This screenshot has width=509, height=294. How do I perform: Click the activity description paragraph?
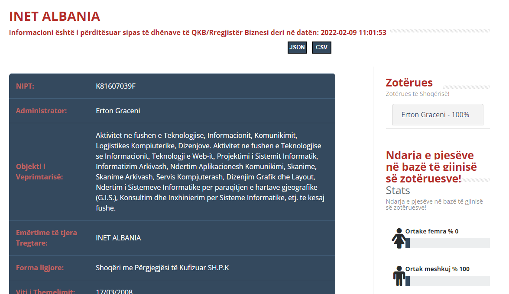pyautogui.click(x=210, y=172)
